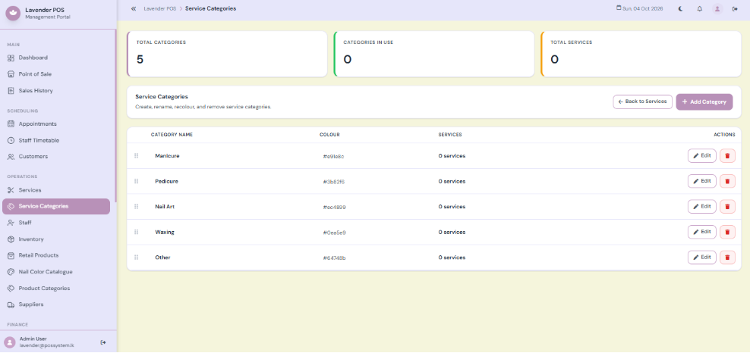
Task: Click the logout icon in the top bar
Action: (x=735, y=8)
